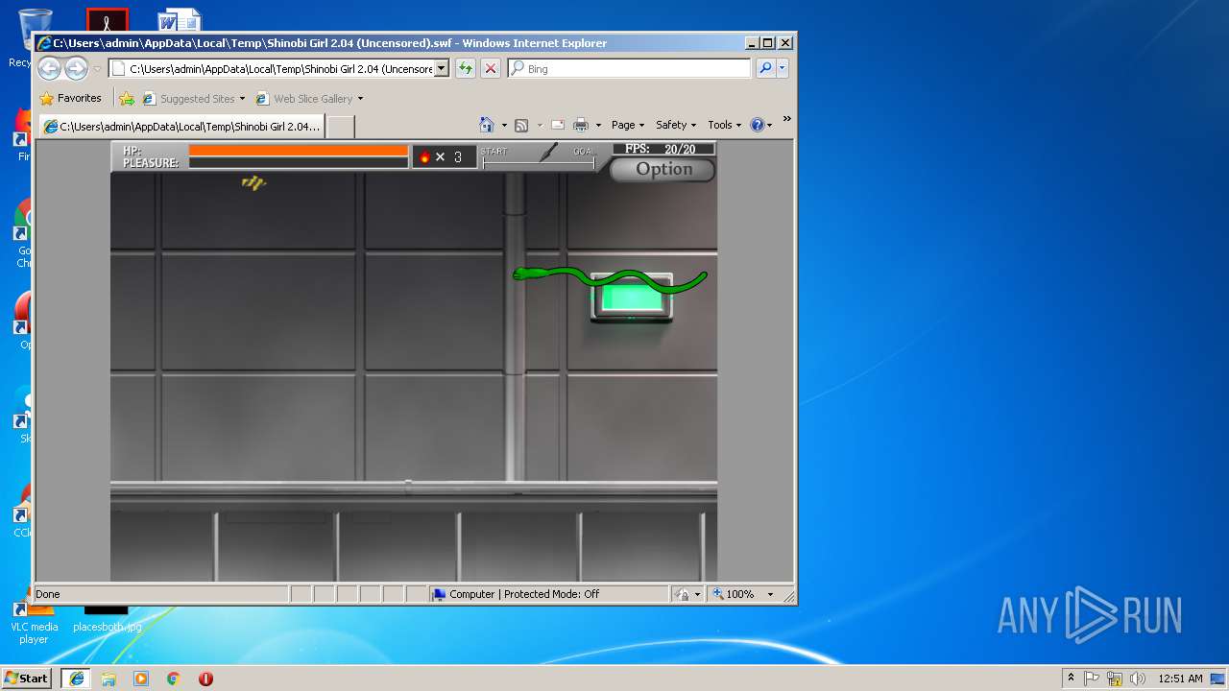
Task: Click the orange HP bar in game
Action: pos(299,150)
